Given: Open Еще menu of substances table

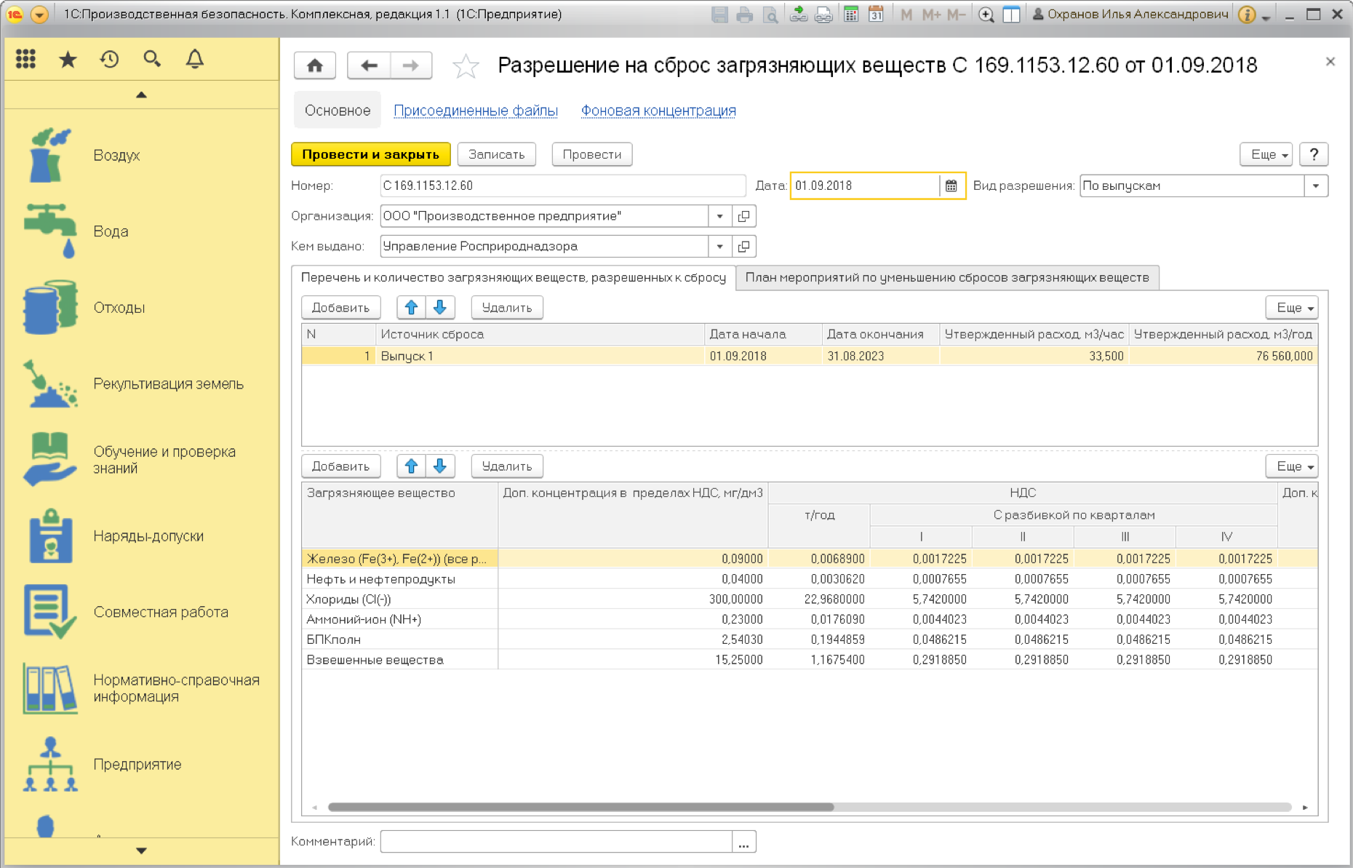Looking at the screenshot, I should point(1292,466).
